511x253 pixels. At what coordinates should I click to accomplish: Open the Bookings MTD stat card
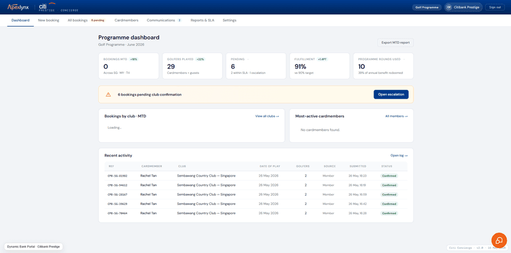(x=128, y=66)
